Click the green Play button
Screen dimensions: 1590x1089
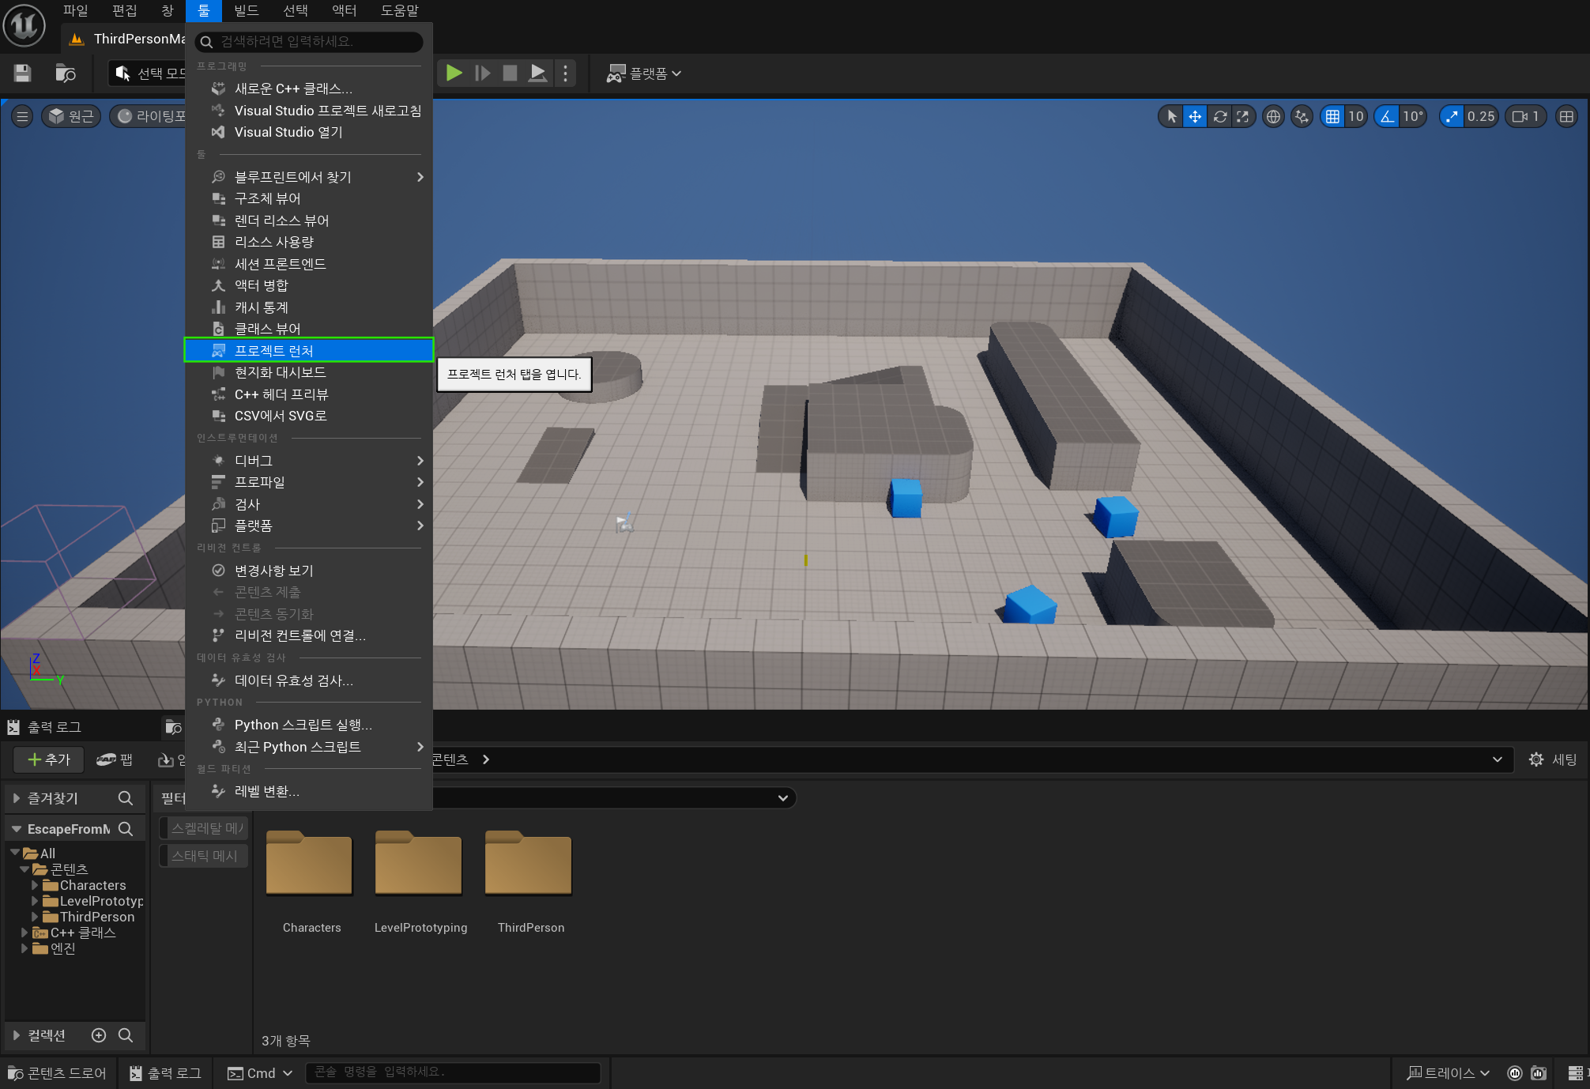[x=454, y=73]
